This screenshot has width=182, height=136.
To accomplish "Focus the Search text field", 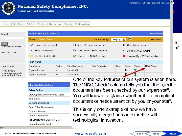I will click(13, 38).
